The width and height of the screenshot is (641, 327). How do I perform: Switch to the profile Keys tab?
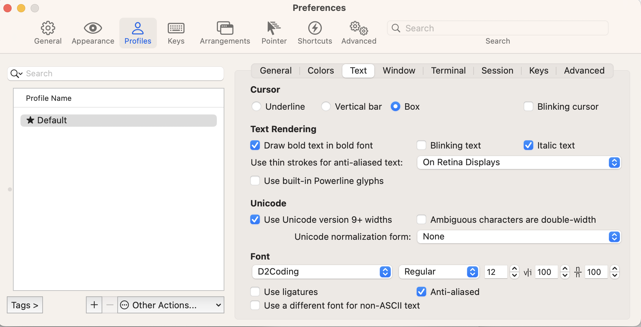coord(539,71)
